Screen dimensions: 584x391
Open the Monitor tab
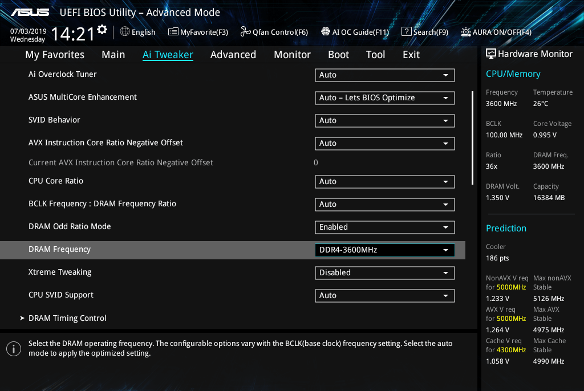click(292, 55)
